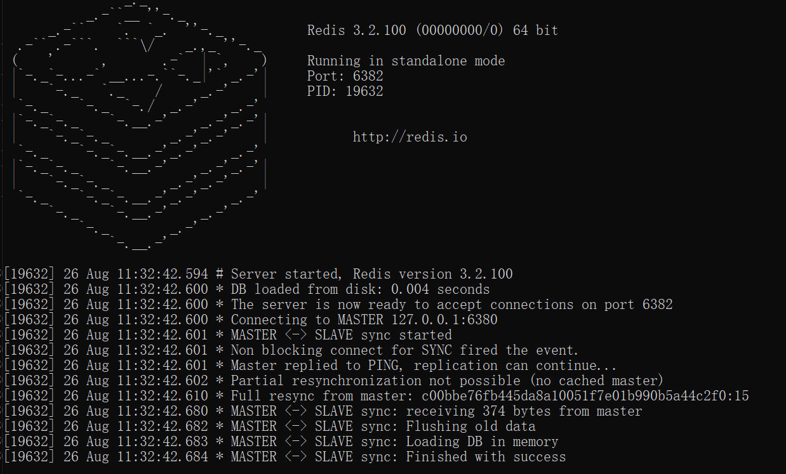This screenshot has width=786, height=474.
Task: Click the http://redis.io link
Action: click(x=410, y=137)
